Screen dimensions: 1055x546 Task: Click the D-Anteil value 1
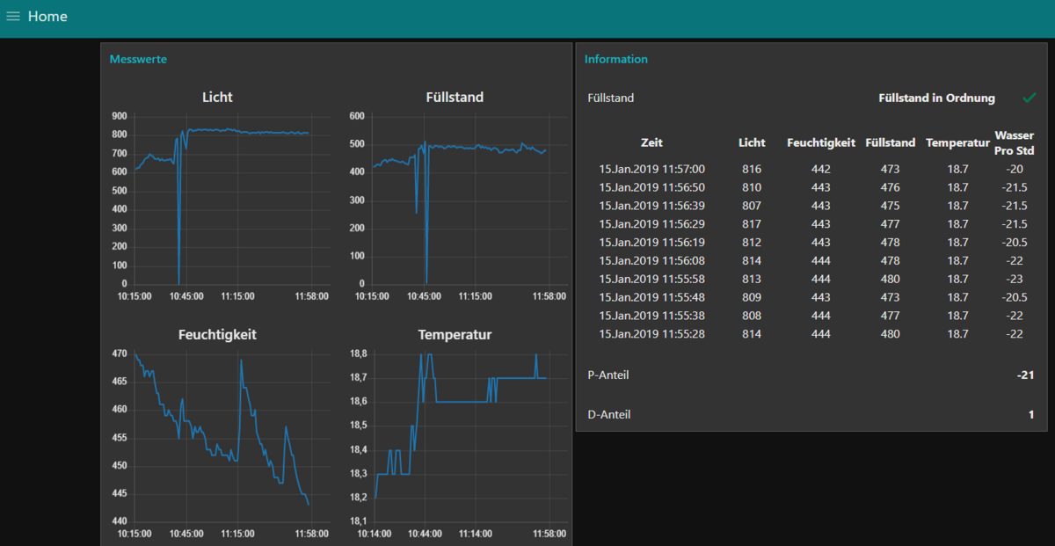(1030, 414)
